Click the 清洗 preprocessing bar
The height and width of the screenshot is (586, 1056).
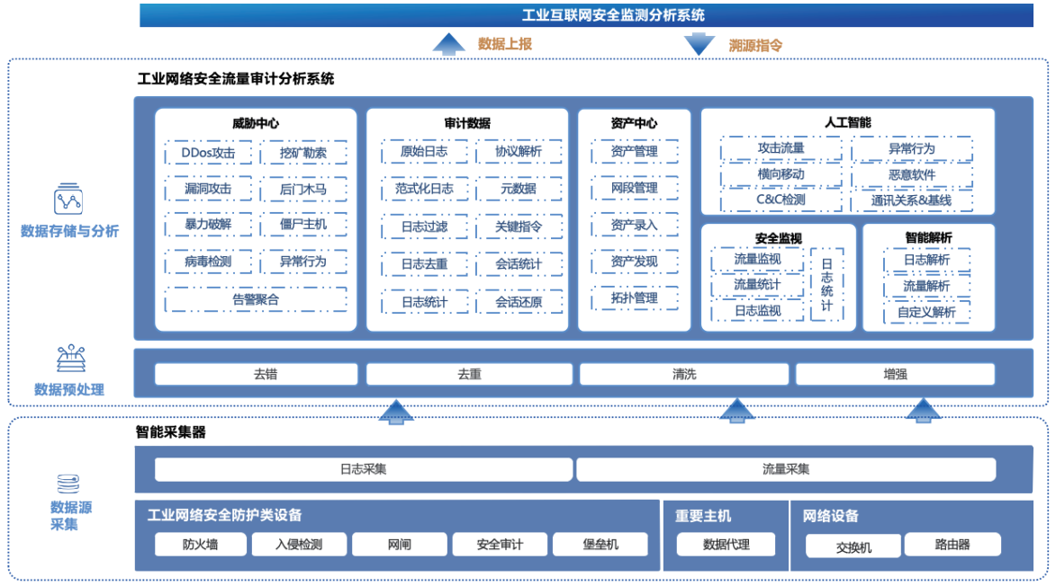coord(683,374)
